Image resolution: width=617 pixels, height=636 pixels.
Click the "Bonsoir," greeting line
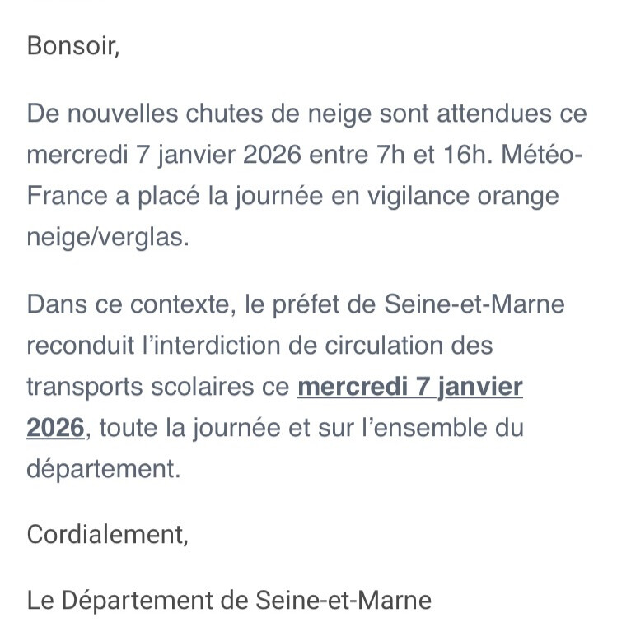click(73, 46)
